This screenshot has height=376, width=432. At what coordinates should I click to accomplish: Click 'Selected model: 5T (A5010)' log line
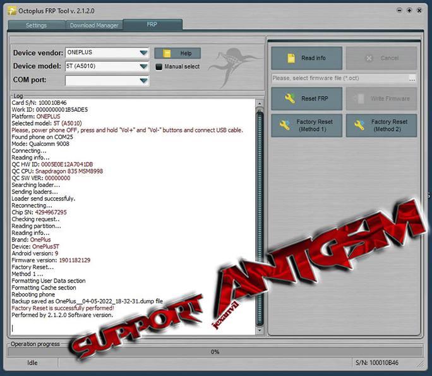pos(47,123)
